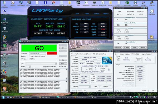Open OPTION in the LANParty window
The width and height of the screenshot is (158, 104).
[96, 14]
